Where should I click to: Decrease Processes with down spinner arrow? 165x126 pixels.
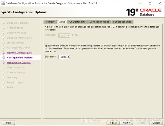(69, 58)
